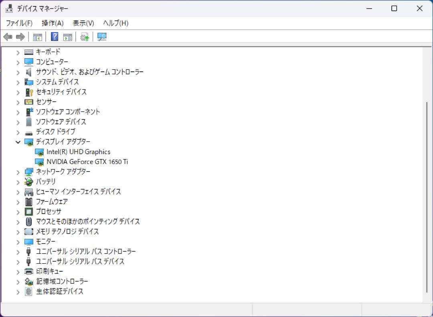
Task: Open the 表示(V) menu
Action: [x=83, y=23]
